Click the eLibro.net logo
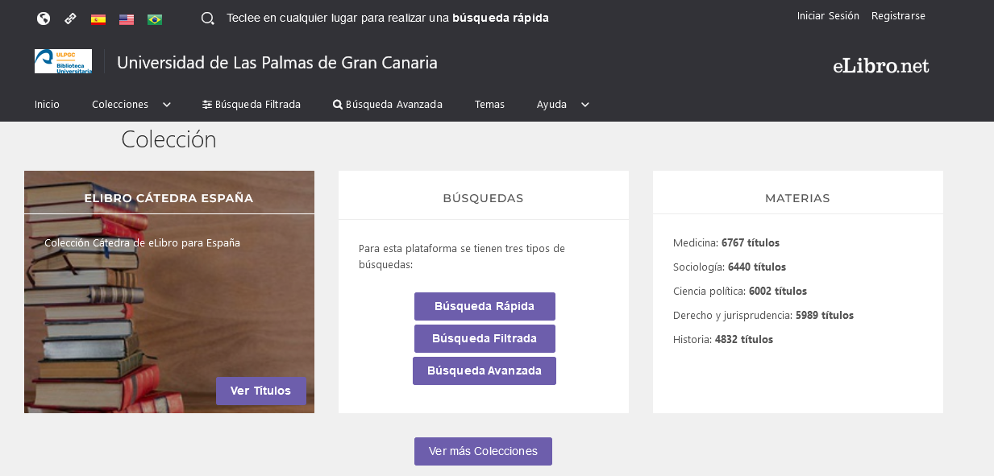994x476 pixels. [881, 66]
